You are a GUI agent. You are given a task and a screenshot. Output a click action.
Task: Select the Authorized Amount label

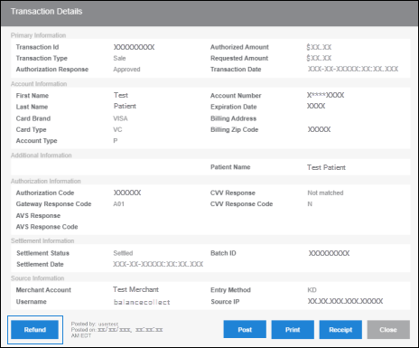point(239,47)
